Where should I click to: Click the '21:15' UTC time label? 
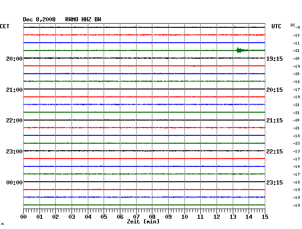tap(275, 121)
